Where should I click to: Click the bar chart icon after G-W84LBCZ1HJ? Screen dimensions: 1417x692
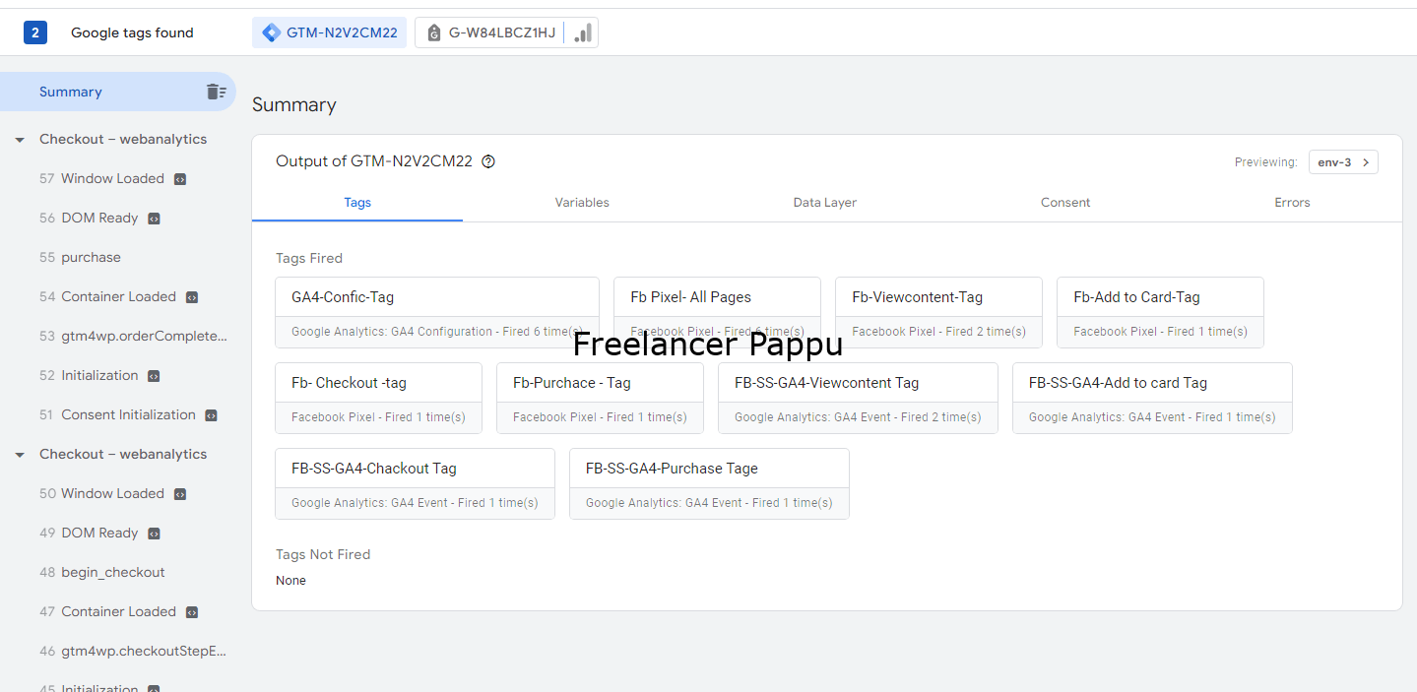pos(583,32)
